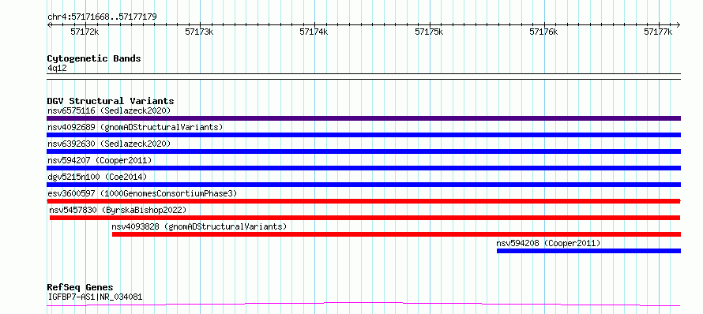Click the Cytogenetic Bands track heading
The width and height of the screenshot is (703, 314).
pos(94,58)
